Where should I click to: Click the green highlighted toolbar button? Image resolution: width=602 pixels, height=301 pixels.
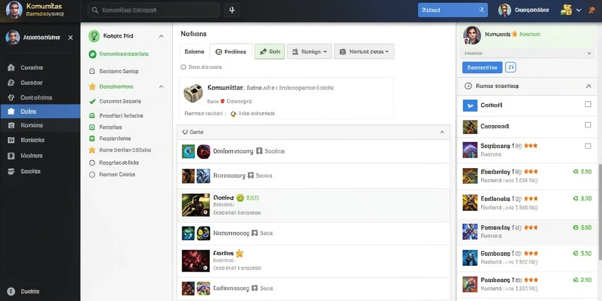tap(269, 52)
